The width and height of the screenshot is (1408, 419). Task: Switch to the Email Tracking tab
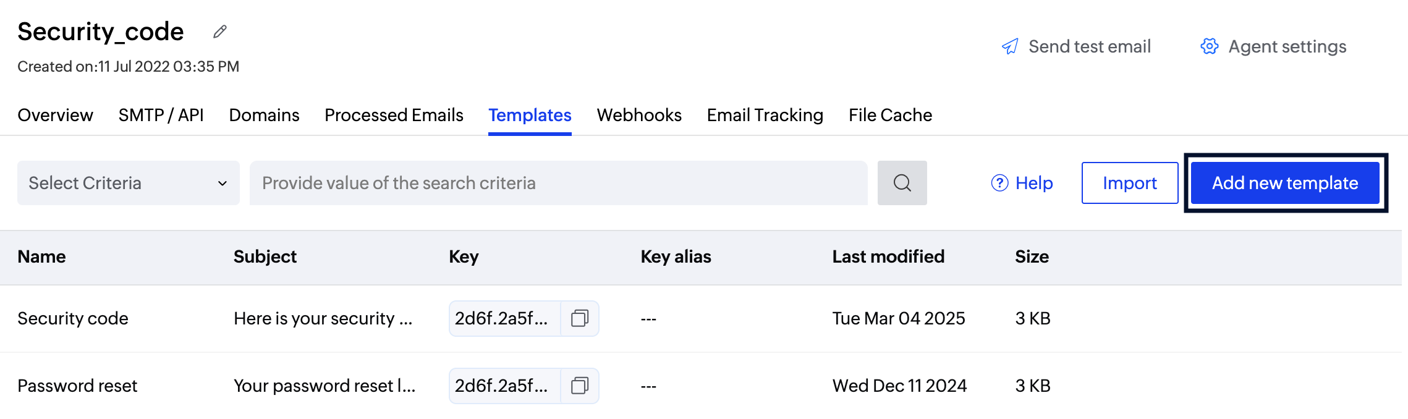coord(765,115)
